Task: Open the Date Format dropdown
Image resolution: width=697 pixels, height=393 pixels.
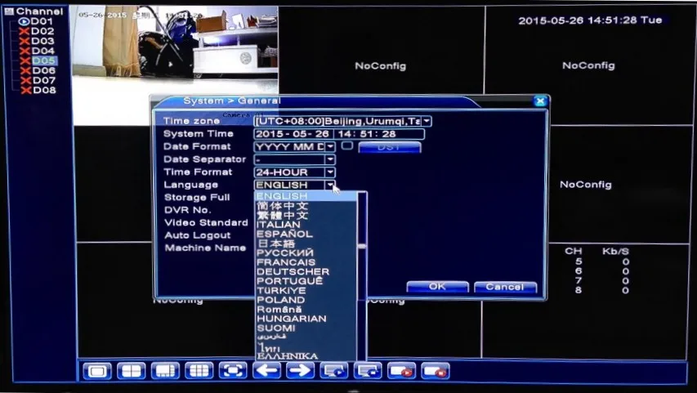Action: (330, 147)
